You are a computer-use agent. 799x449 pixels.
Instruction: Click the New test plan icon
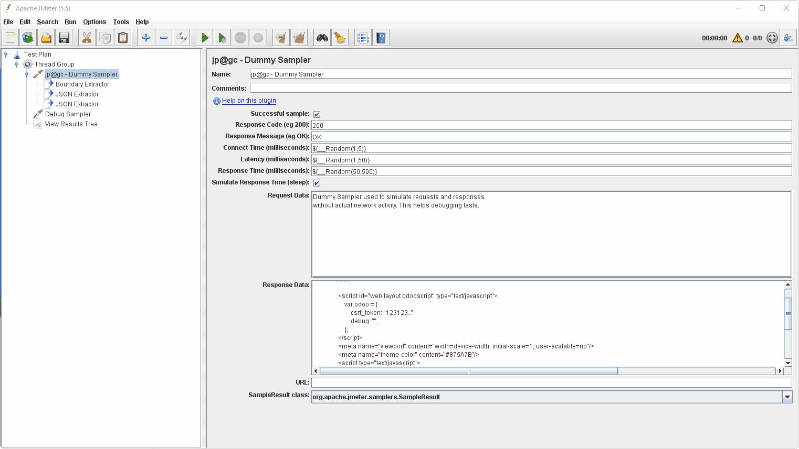(x=10, y=38)
